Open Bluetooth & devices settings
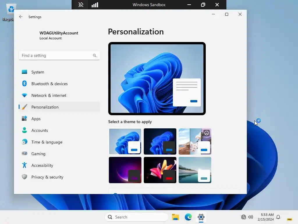Image resolution: width=298 pixels, height=224 pixels. click(59, 84)
